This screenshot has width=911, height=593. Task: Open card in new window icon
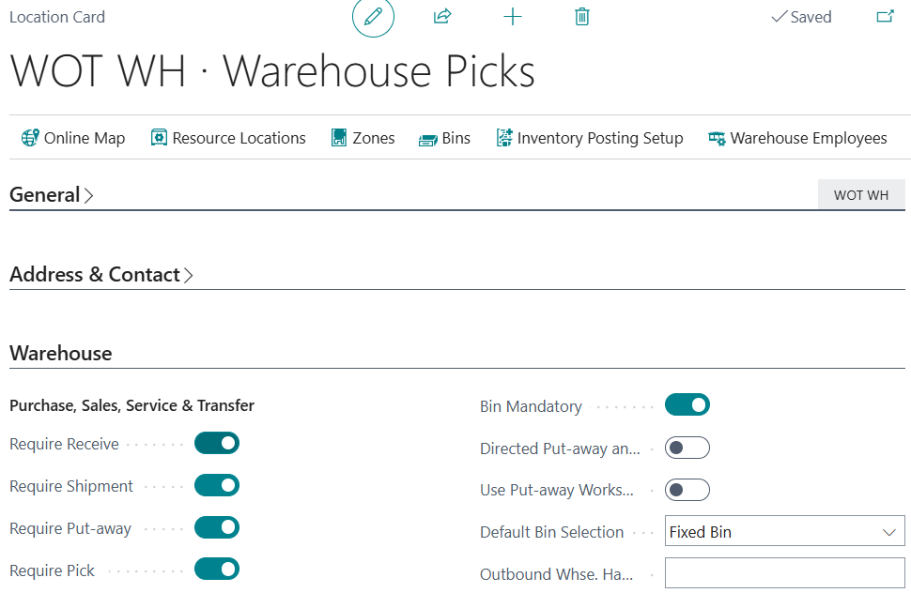885,17
